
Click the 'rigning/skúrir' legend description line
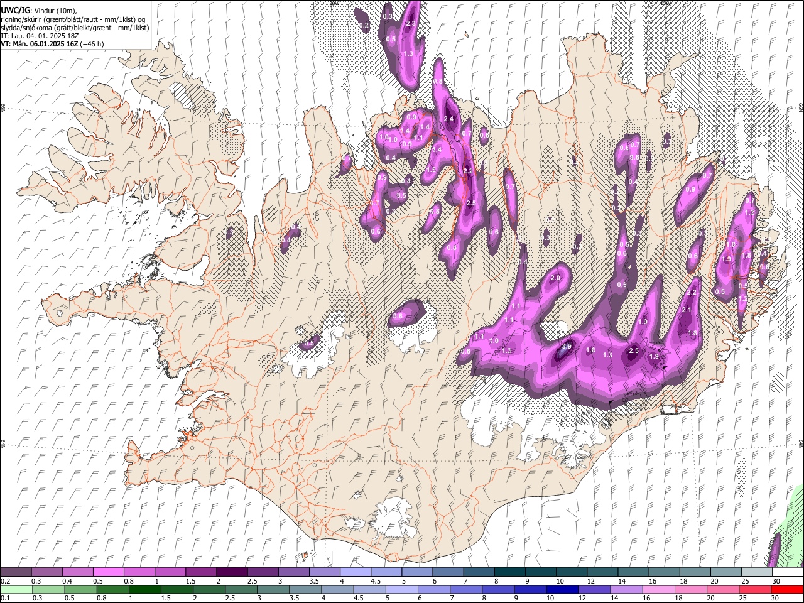point(73,19)
